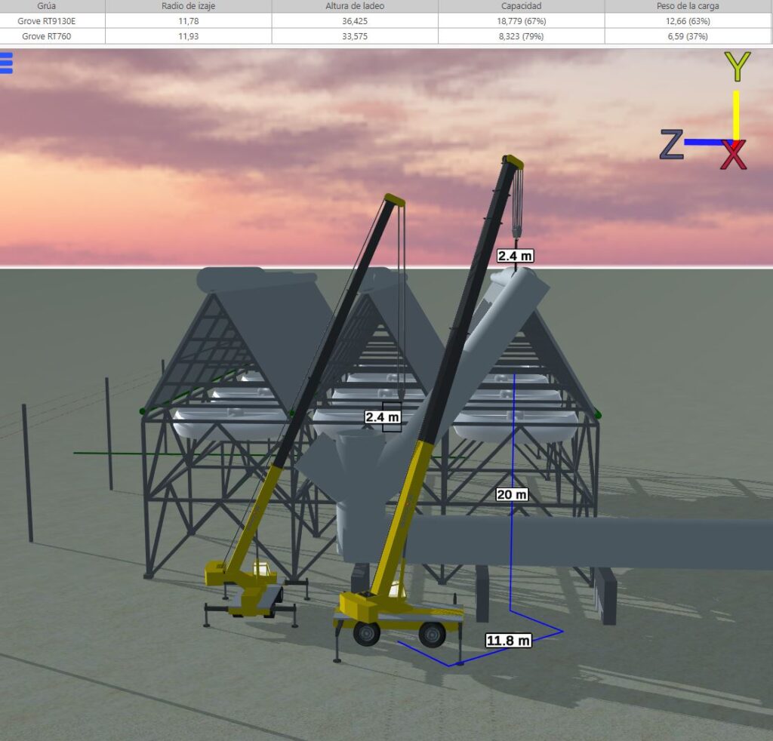Click the Grúa column header

[x=46, y=6]
